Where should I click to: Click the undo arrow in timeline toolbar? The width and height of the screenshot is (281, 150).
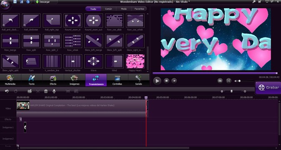point(7,91)
